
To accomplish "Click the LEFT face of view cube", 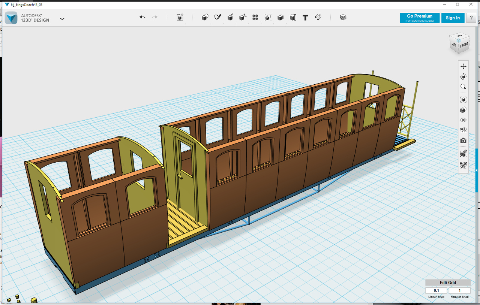I will tap(454, 44).
